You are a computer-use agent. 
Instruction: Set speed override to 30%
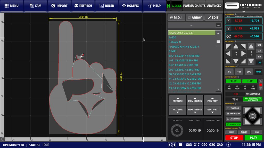249,72
